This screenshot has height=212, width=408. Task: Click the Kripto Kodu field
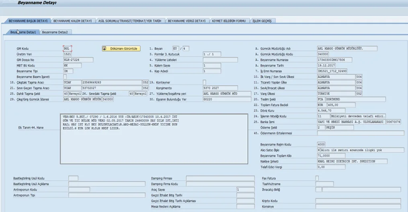pyautogui.click(x=358, y=201)
